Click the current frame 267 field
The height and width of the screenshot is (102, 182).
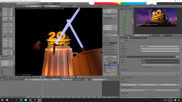55,80
